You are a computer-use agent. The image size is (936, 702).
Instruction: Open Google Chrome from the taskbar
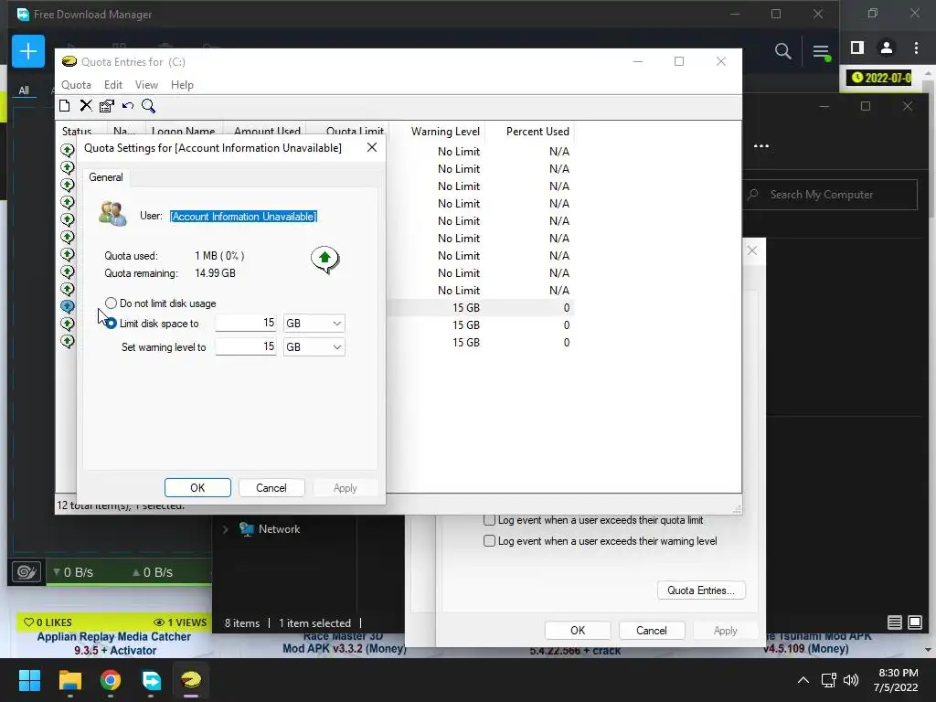pyautogui.click(x=111, y=680)
